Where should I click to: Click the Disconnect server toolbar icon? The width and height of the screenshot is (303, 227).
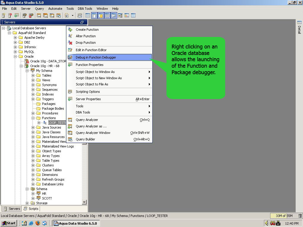coord(31,15)
